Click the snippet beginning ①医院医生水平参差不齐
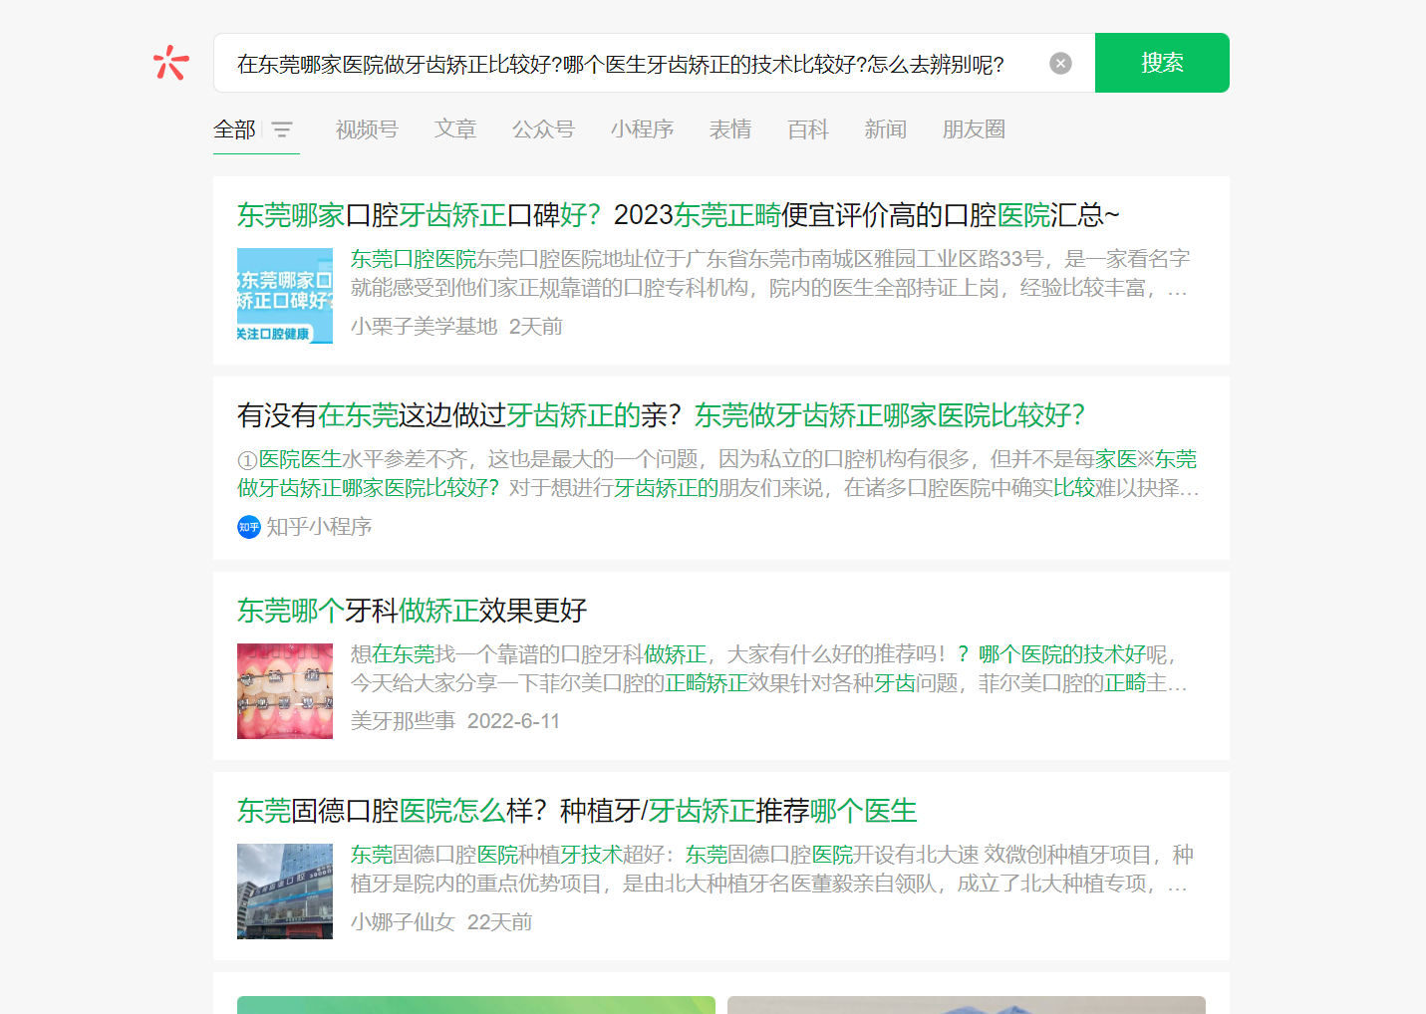Viewport: 1426px width, 1014px height. coord(718,473)
